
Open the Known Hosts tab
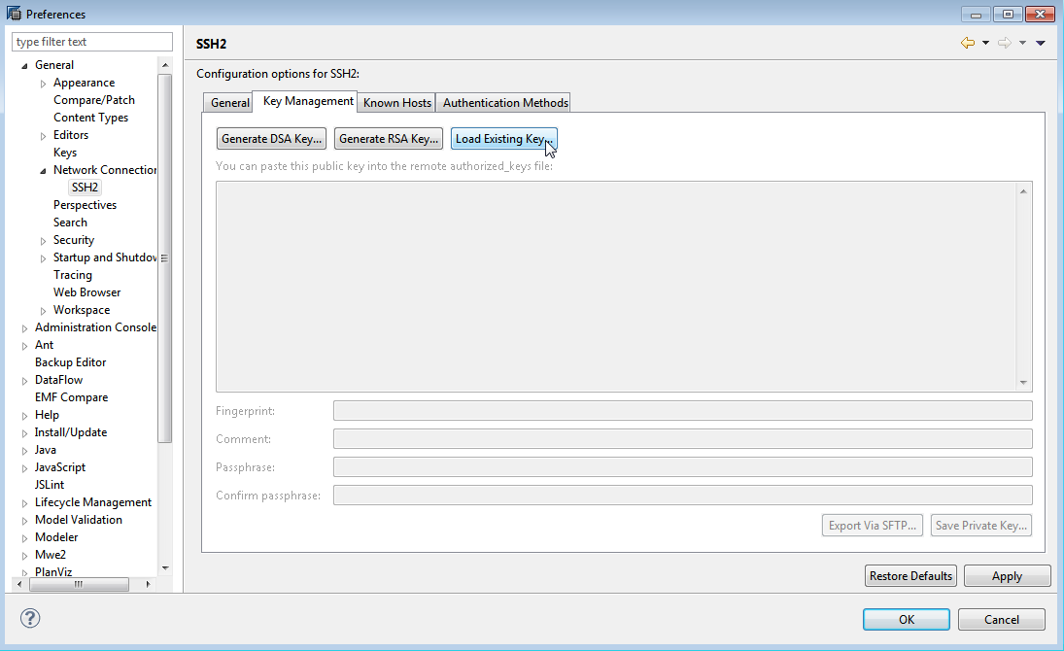[x=397, y=102]
